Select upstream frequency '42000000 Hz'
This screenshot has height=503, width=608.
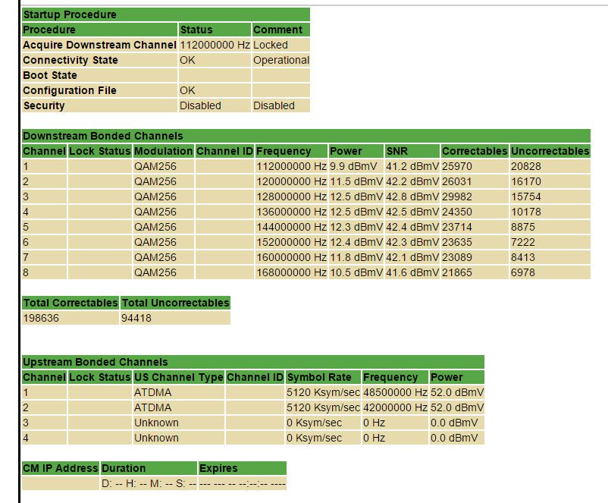pos(395,407)
